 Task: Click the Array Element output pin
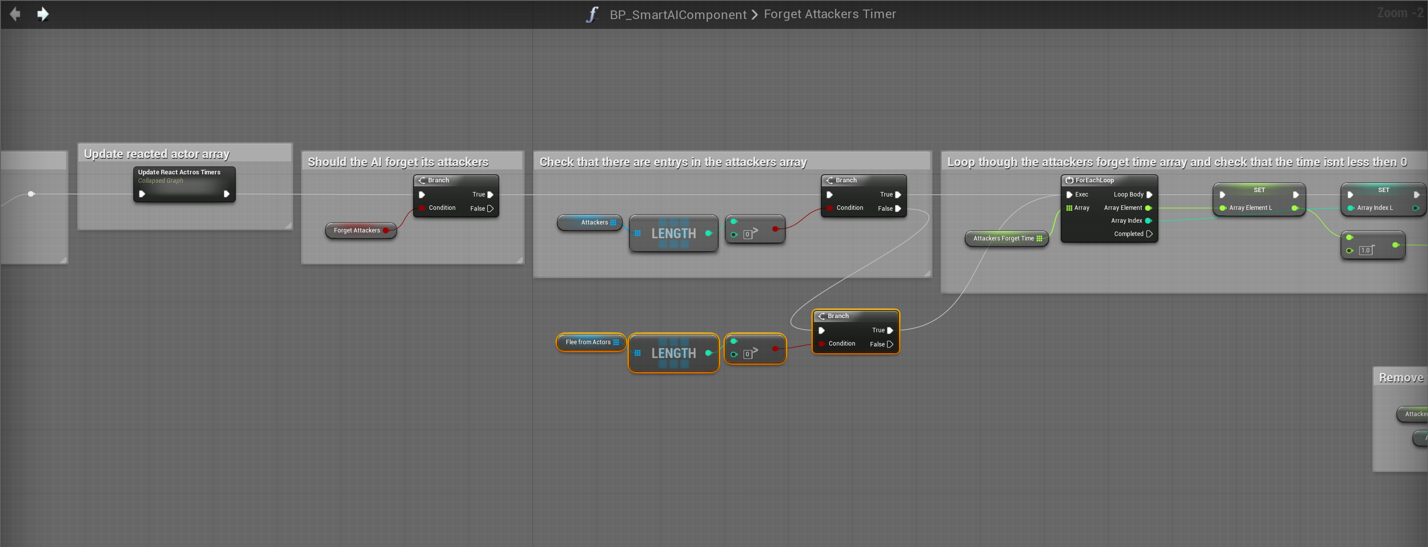click(x=1148, y=208)
